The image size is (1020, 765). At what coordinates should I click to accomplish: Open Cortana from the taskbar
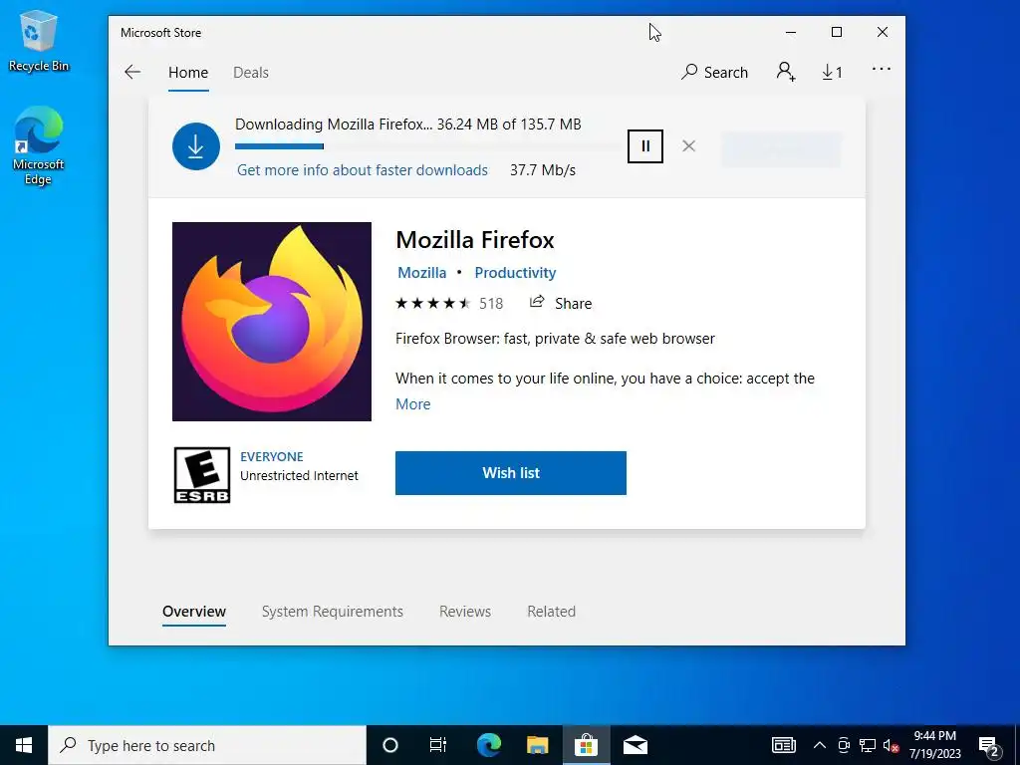390,745
